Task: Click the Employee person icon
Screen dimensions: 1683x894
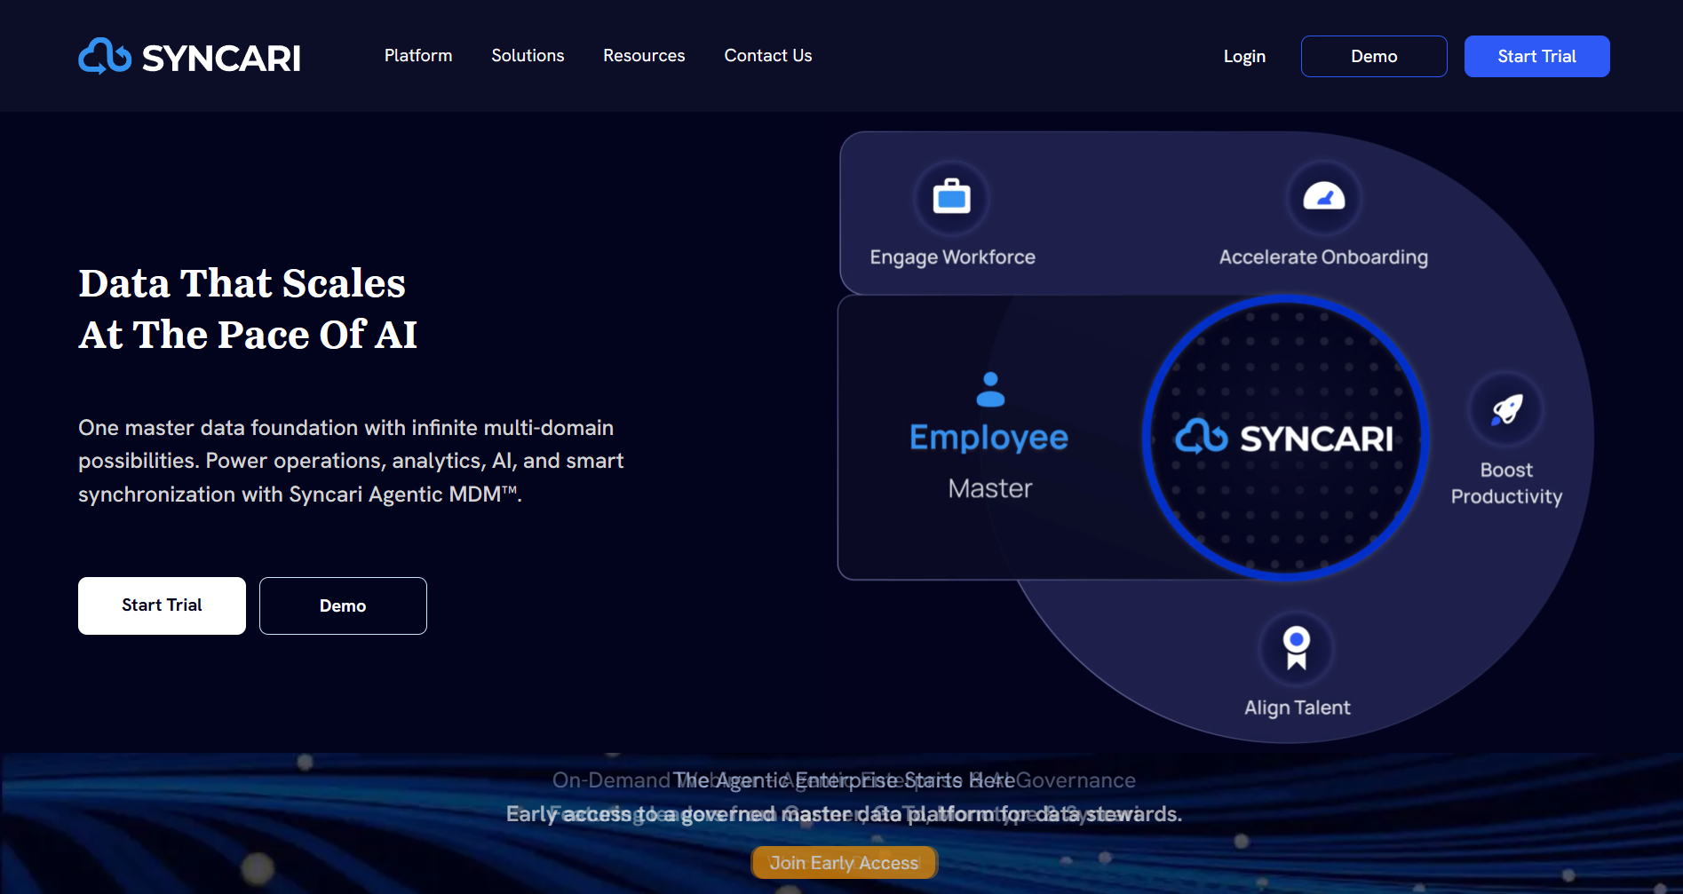Action: coord(990,390)
